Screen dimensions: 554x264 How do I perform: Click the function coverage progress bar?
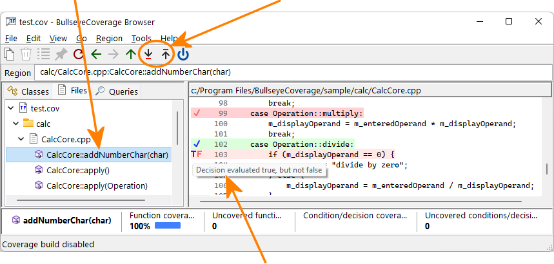(x=168, y=226)
